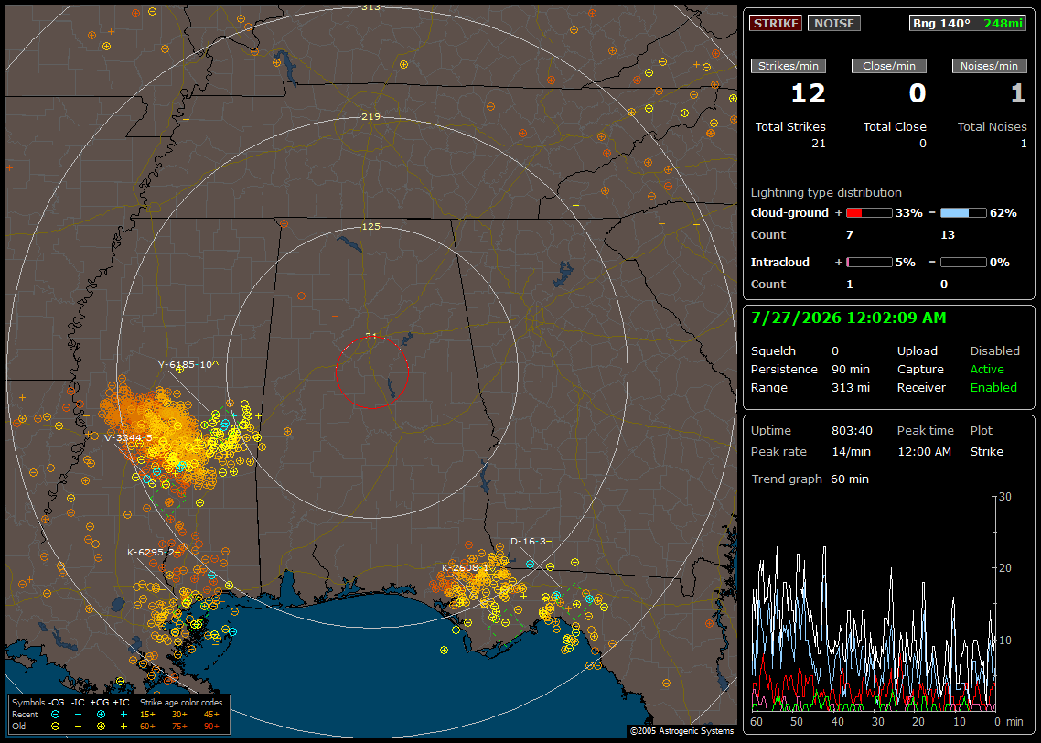Click the Trend graph 60 min value
The width and height of the screenshot is (1041, 743).
tap(850, 479)
